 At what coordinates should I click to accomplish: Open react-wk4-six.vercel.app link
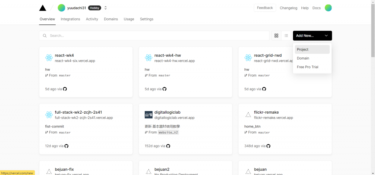click(75, 61)
